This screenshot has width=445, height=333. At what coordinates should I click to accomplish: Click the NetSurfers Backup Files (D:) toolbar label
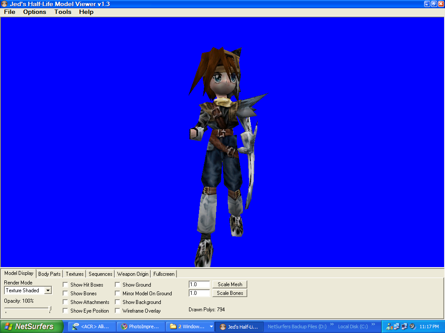coord(297,326)
